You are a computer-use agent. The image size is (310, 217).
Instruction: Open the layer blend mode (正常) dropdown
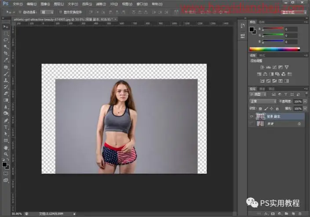263,101
